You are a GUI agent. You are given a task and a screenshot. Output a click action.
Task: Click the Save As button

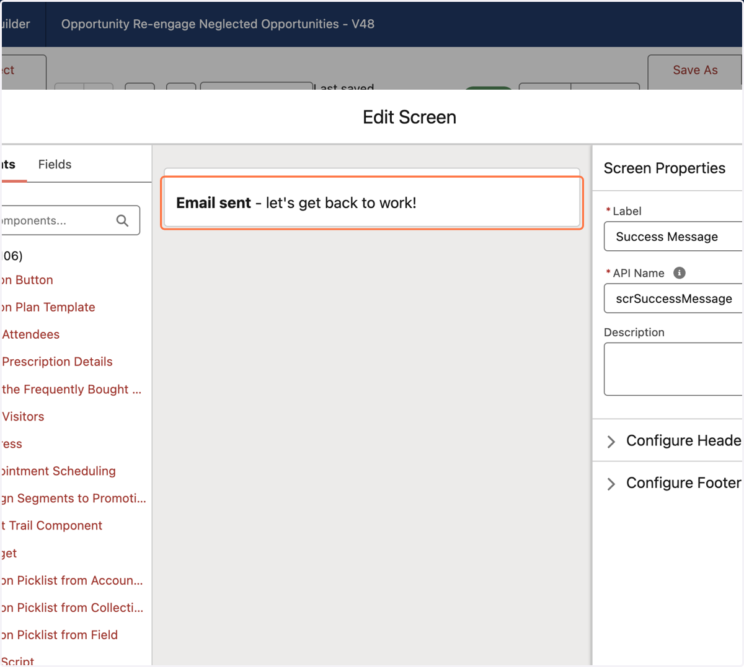click(695, 70)
